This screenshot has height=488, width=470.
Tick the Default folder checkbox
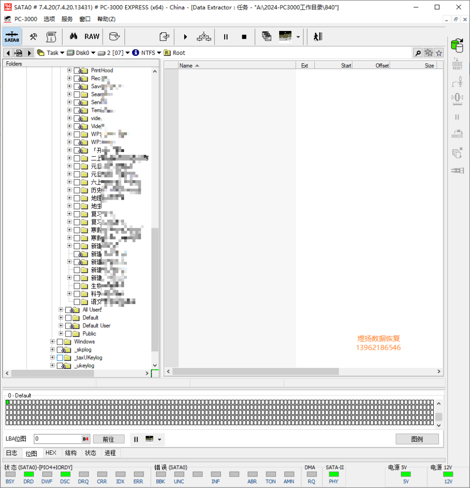point(69,318)
